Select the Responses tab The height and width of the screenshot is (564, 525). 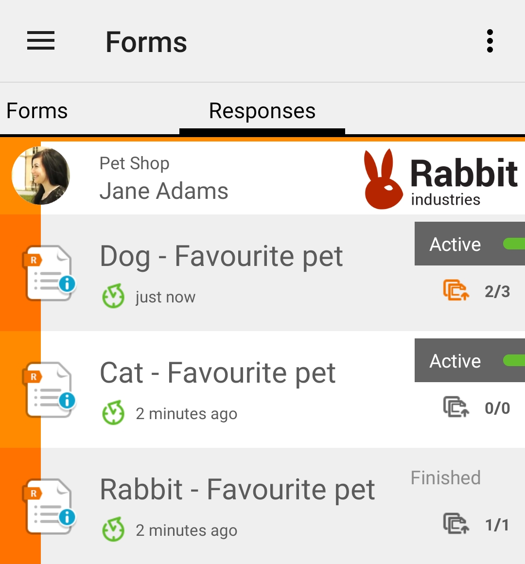click(262, 110)
